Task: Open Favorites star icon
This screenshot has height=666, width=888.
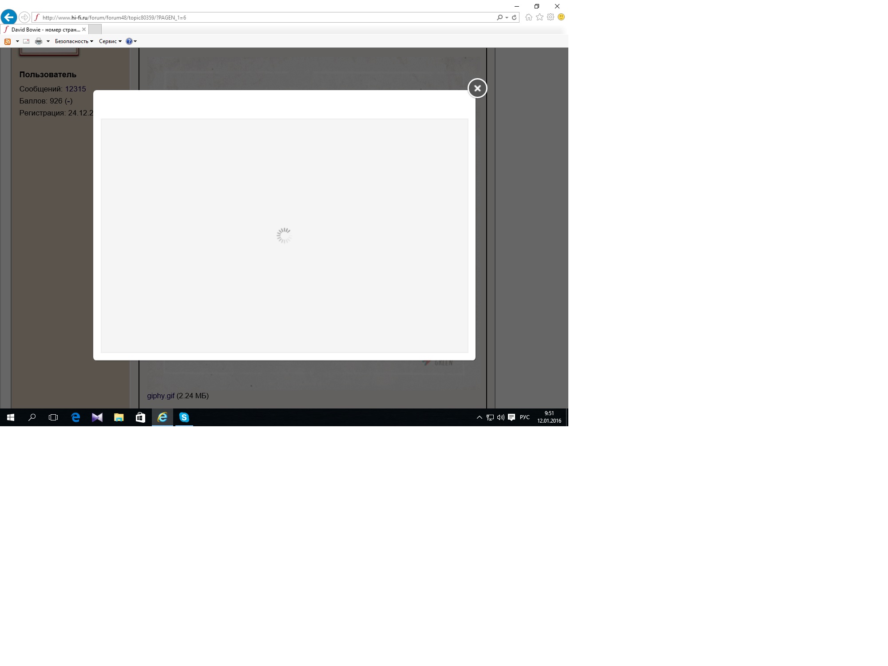Action: (x=539, y=17)
